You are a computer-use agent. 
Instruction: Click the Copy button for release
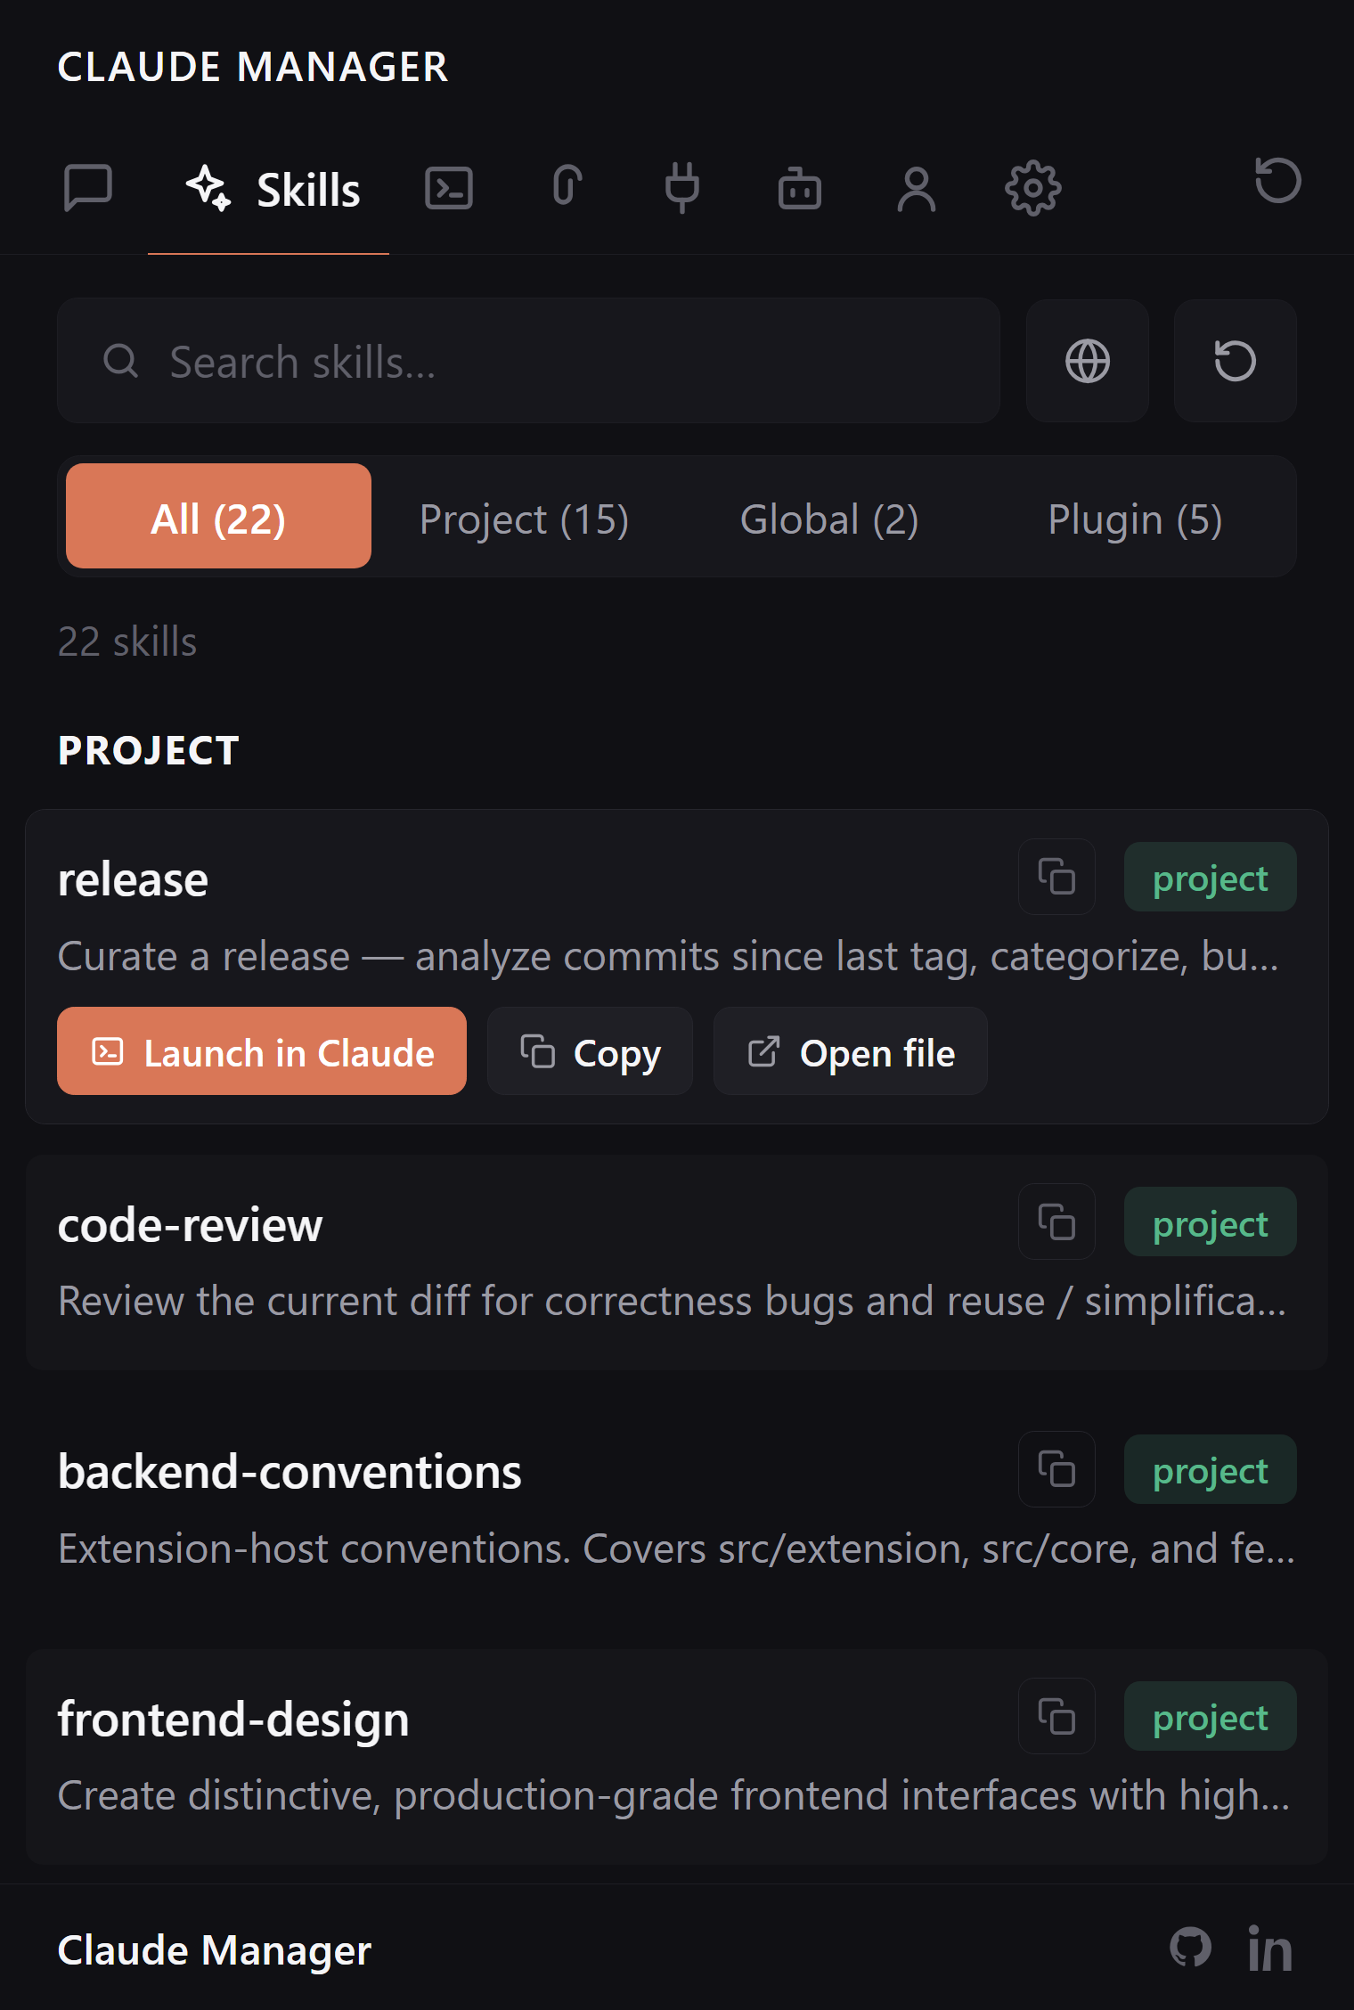click(590, 1052)
